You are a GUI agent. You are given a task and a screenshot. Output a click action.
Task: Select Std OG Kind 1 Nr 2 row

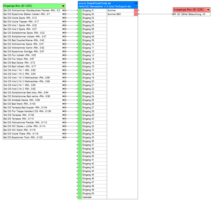34,74
